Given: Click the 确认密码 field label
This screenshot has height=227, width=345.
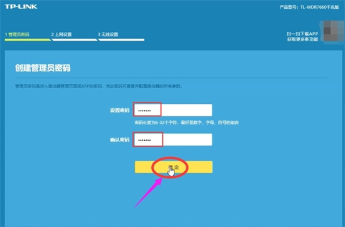Looking at the screenshot, I should pyautogui.click(x=120, y=139).
